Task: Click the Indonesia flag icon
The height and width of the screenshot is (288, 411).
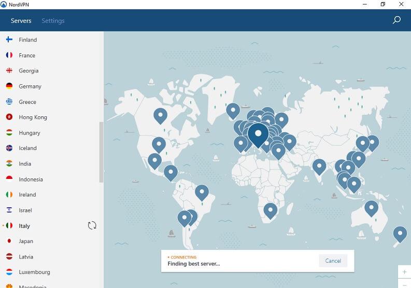Action: pyautogui.click(x=9, y=179)
